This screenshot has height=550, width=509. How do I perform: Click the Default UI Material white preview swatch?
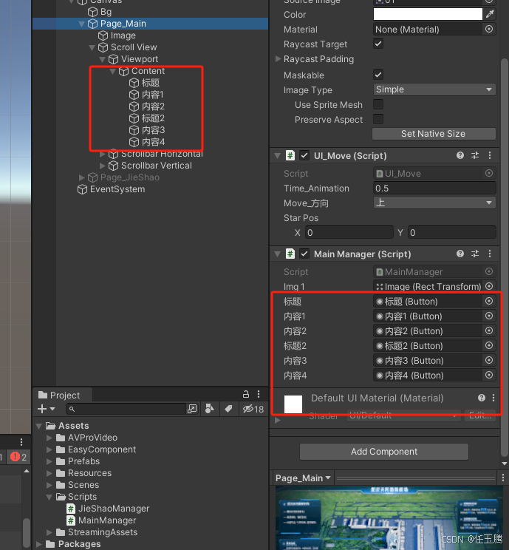293,404
